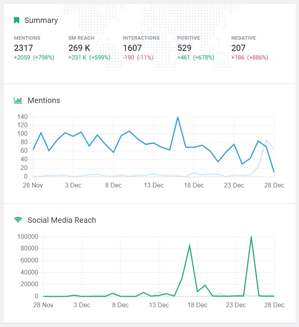The image size is (299, 327).
Task: Click 13 Dec on the Mentions chart axis
Action: coord(154,185)
